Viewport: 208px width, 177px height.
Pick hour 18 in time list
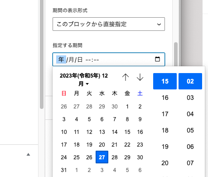[x=165, y=130]
